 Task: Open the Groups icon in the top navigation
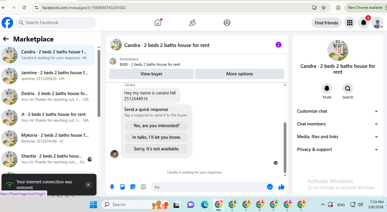point(227,23)
